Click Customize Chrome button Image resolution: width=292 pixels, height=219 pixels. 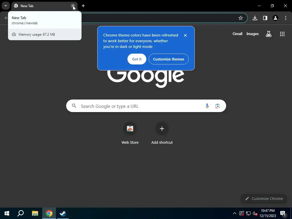point(264,198)
